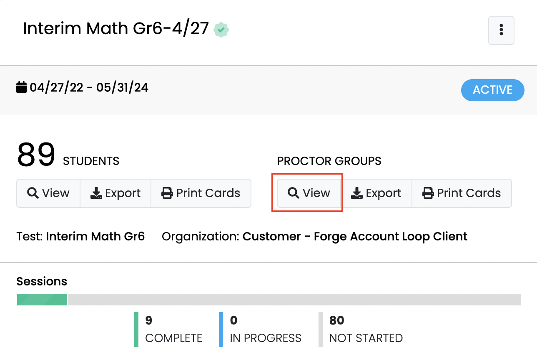Viewport: 537px width, 355px height.
Task: Click the ACTIVE status badge
Action: pyautogui.click(x=492, y=90)
